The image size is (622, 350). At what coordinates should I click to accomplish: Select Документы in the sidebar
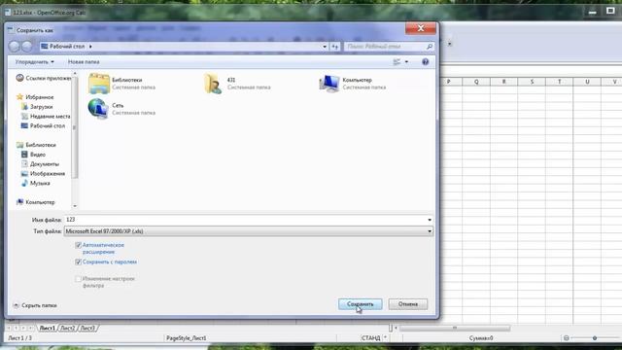(x=44, y=164)
